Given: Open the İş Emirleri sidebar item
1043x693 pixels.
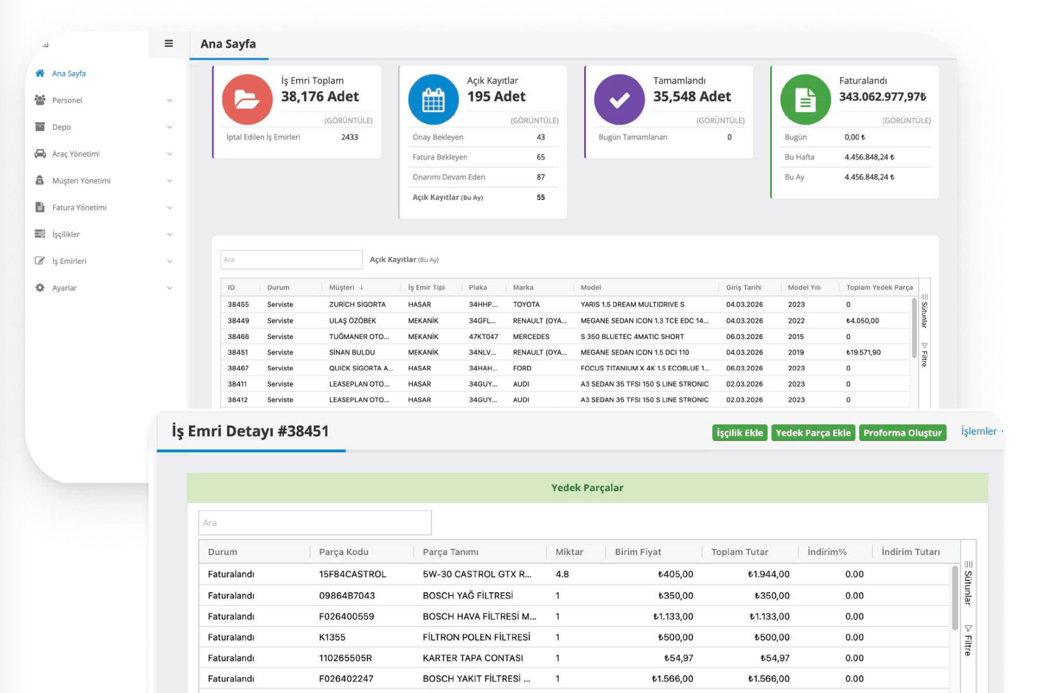Looking at the screenshot, I should click(x=69, y=261).
